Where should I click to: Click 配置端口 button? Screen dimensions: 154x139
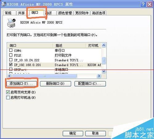pyautogui.click(x=90, y=84)
